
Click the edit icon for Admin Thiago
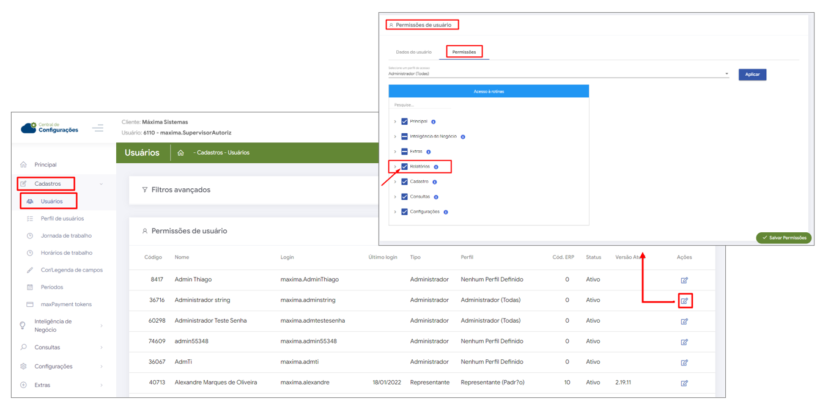click(684, 280)
